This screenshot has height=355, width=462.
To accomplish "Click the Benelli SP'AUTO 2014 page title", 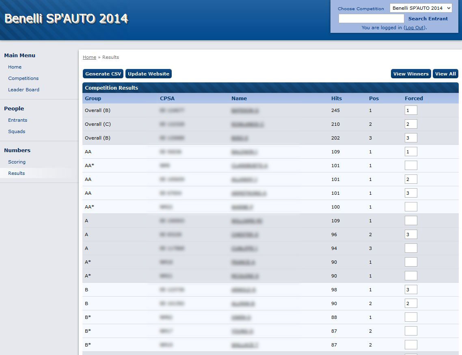I will (66, 19).
